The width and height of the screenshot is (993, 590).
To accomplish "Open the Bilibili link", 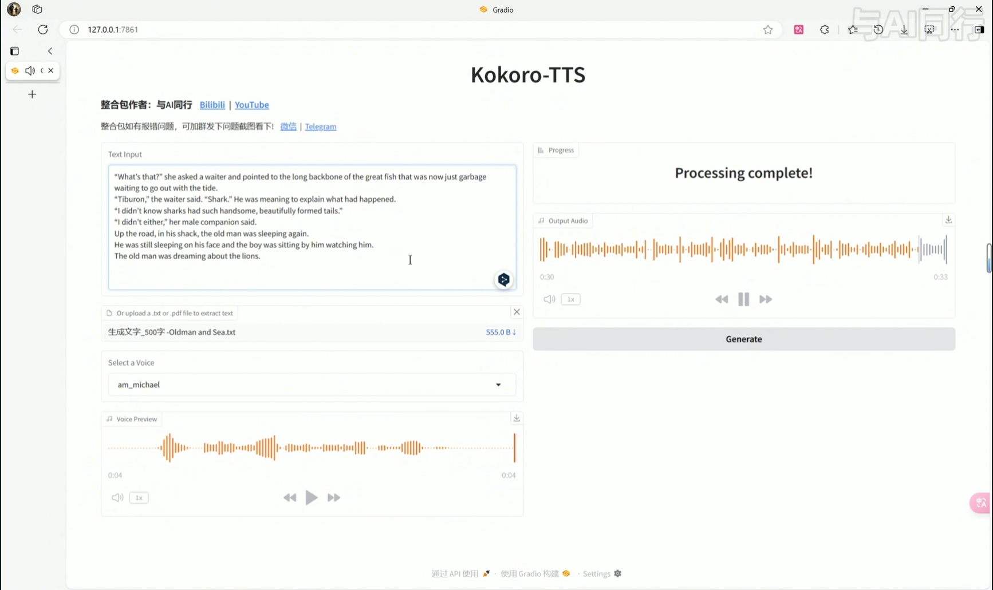I will pos(212,105).
